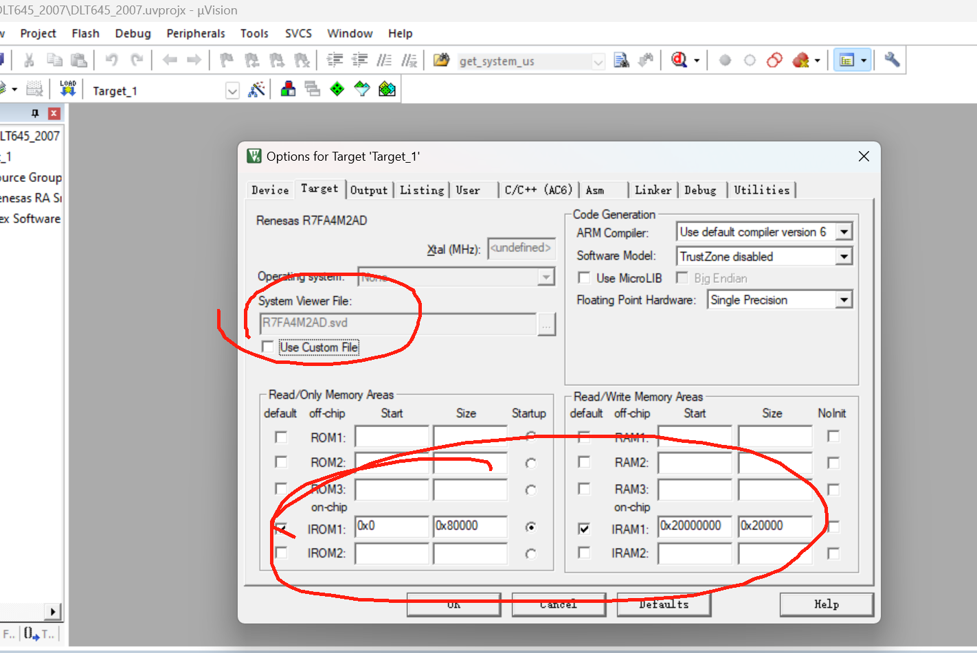The height and width of the screenshot is (653, 977).
Task: Click the Help button in dialog
Action: click(827, 604)
